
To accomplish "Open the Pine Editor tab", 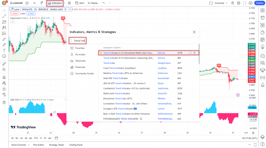I will pos(39,145).
